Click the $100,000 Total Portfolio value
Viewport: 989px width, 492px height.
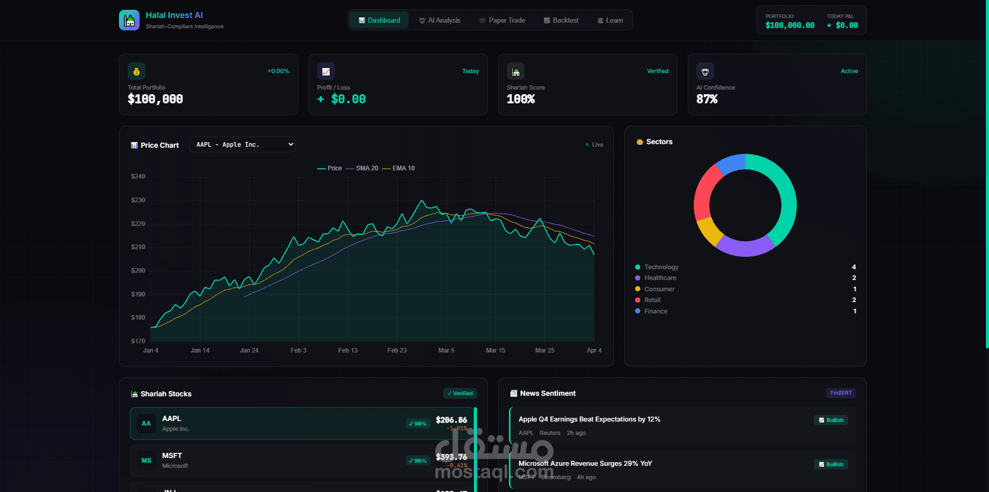(x=155, y=99)
